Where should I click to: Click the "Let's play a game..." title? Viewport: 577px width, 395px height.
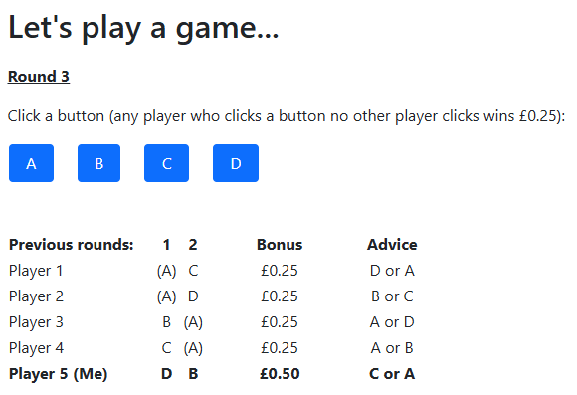[x=143, y=28]
